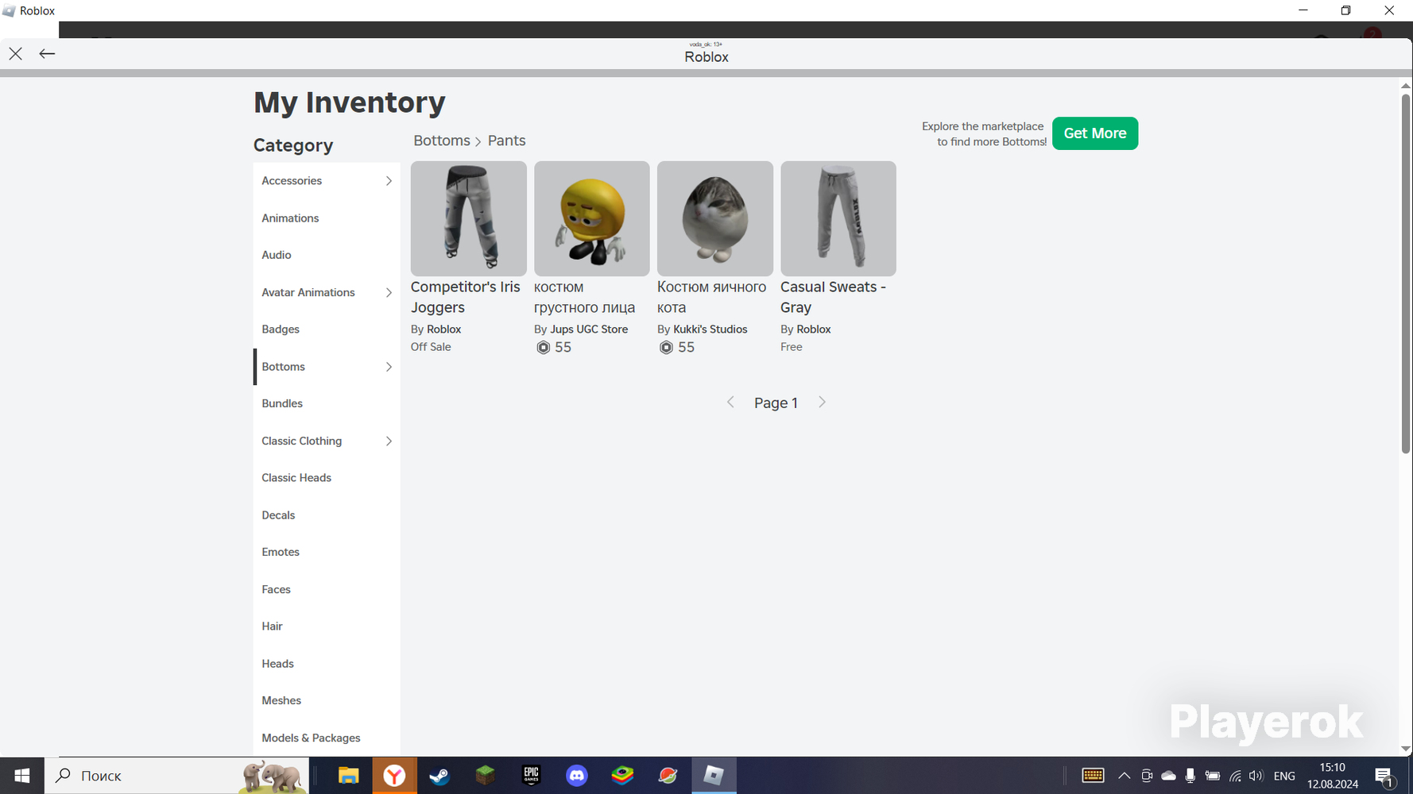1413x794 pixels.
Task: Open the Models & Packages category
Action: pyautogui.click(x=327, y=738)
